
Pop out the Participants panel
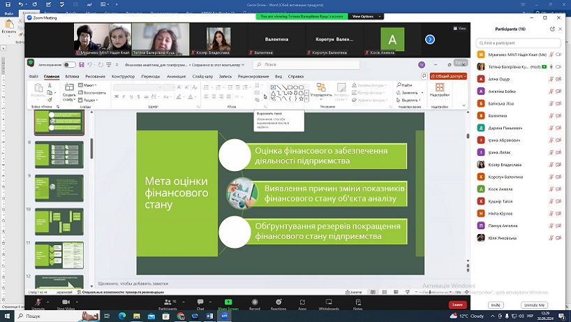tap(552, 29)
